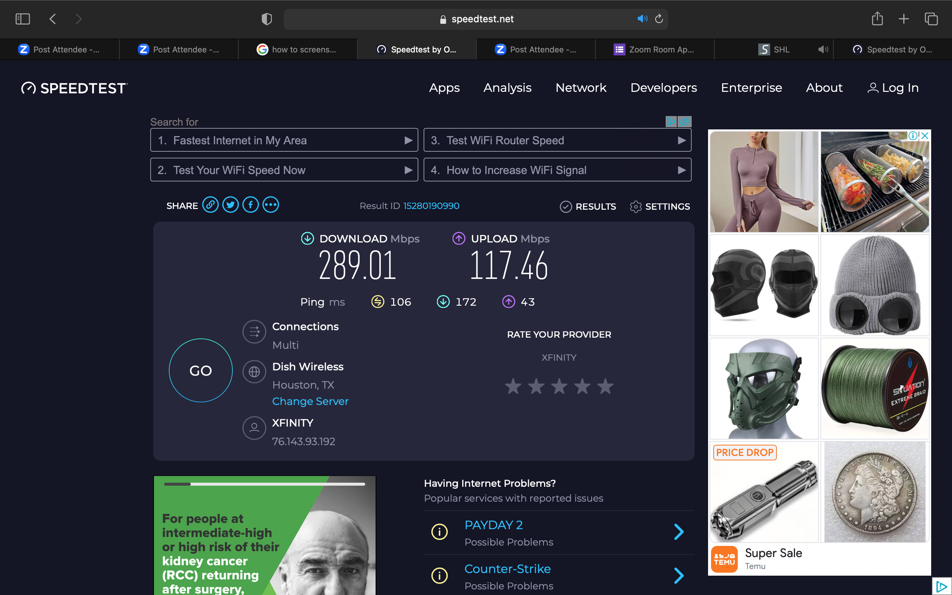Click the provider user icon

click(254, 428)
